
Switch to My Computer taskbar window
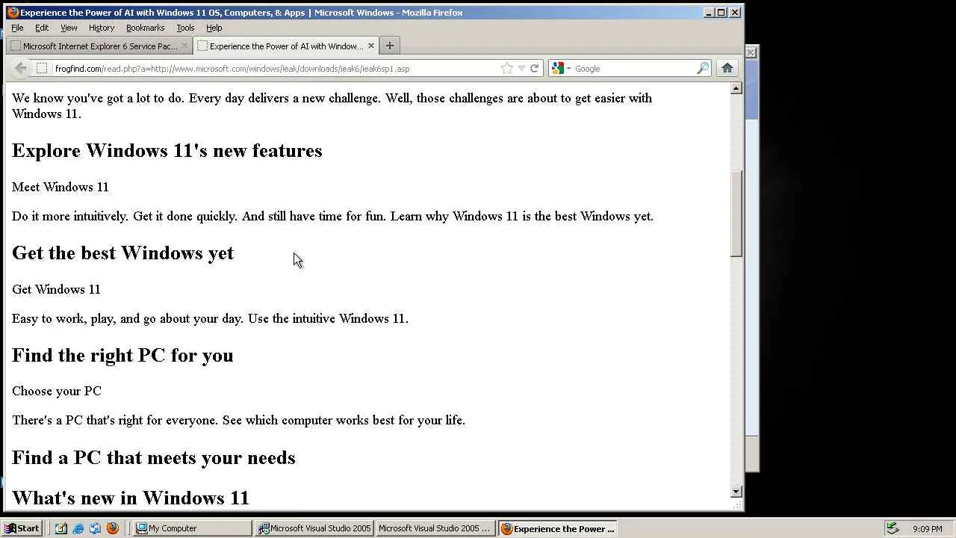pyautogui.click(x=193, y=528)
